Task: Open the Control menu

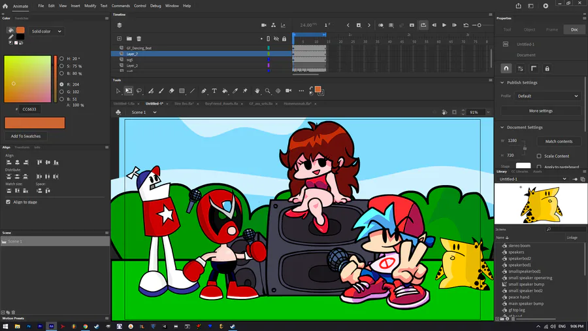Action: coord(140,6)
